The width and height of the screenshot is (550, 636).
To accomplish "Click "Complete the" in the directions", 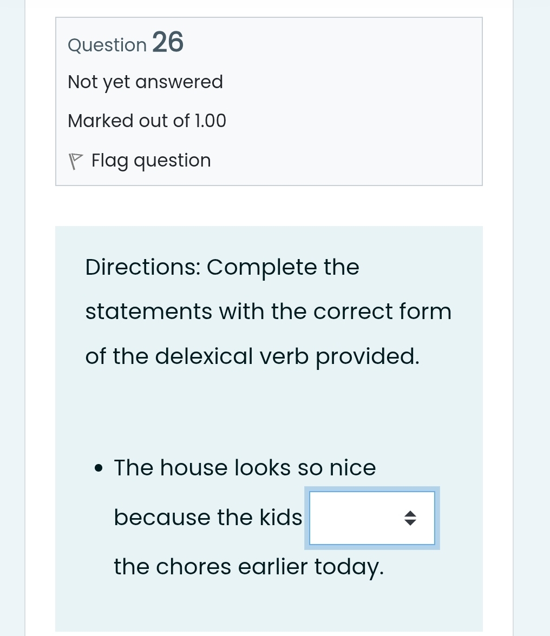I will 283,267.
